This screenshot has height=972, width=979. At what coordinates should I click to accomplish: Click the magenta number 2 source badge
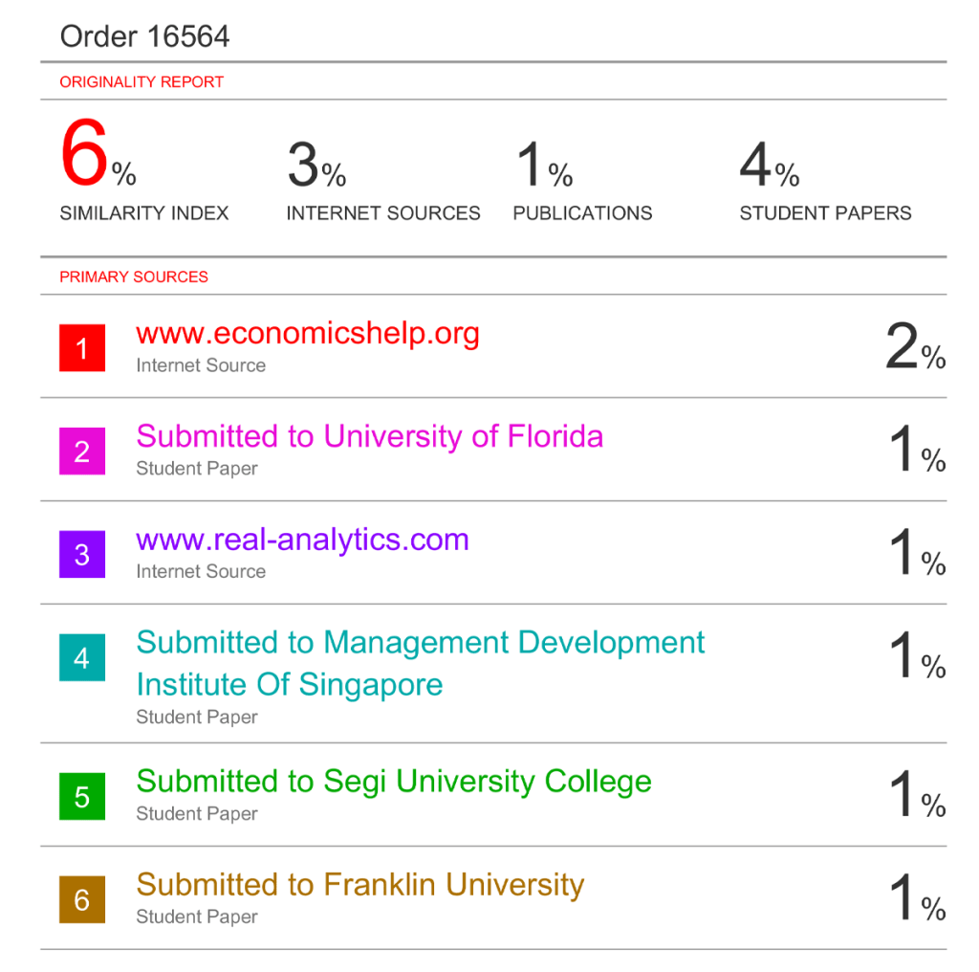click(x=82, y=452)
